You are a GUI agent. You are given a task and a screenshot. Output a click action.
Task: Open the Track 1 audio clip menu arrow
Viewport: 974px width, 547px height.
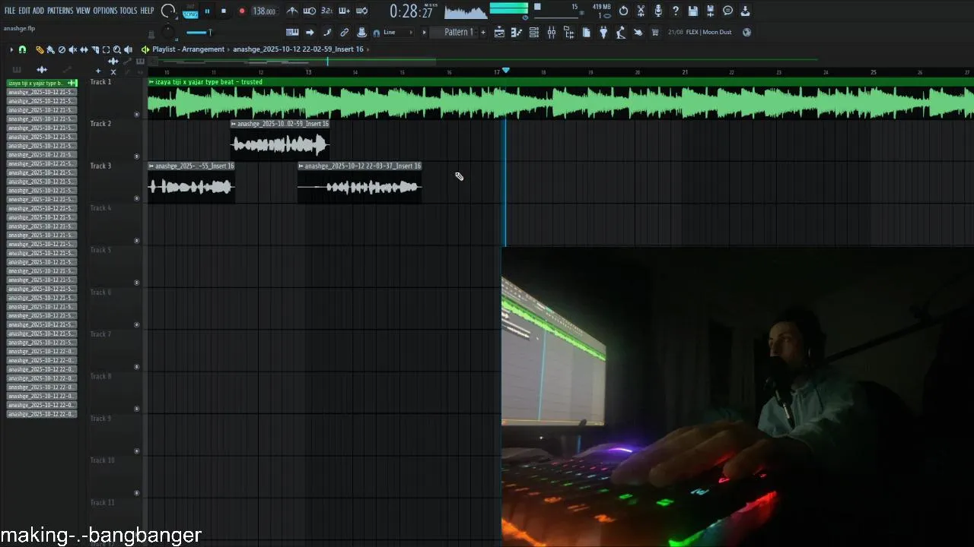coord(151,82)
